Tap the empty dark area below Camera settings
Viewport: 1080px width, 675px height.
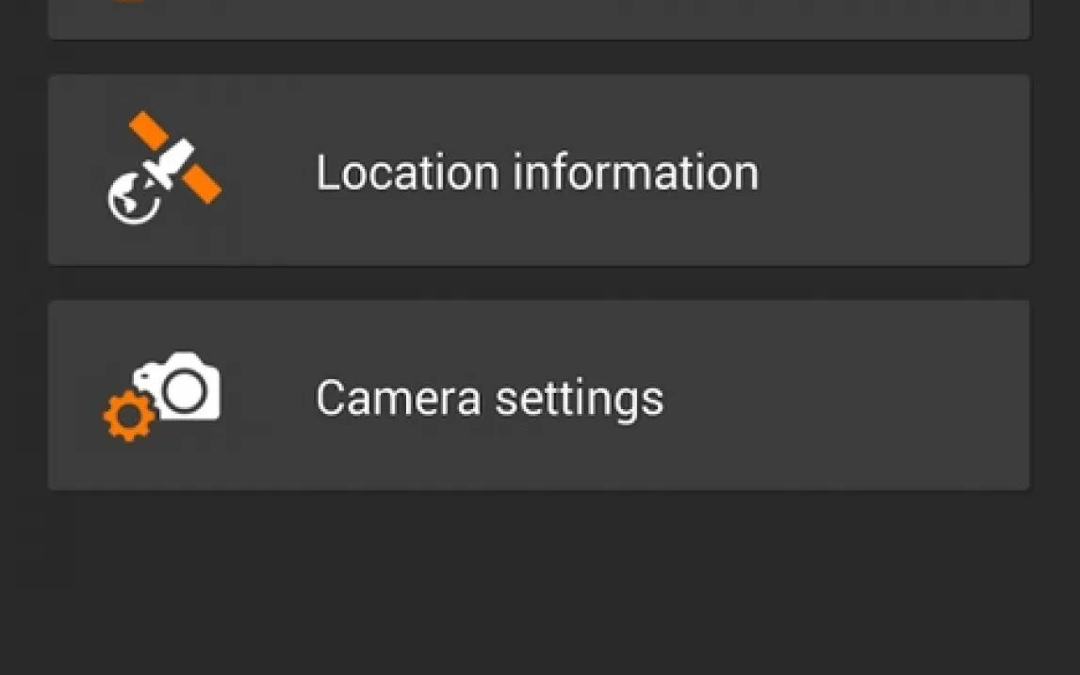tap(538, 584)
